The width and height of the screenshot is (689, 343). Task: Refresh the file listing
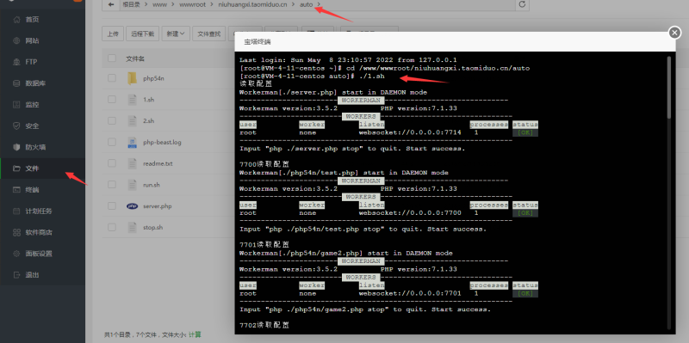click(522, 4)
